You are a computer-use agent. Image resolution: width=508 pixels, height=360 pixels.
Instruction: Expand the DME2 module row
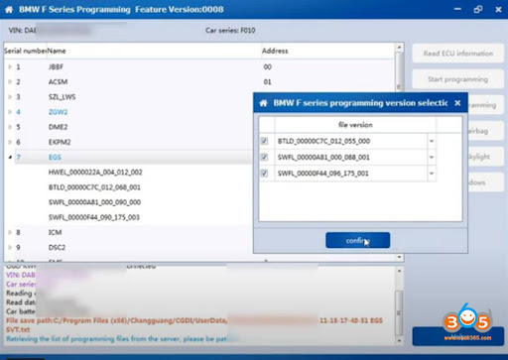(x=10, y=127)
